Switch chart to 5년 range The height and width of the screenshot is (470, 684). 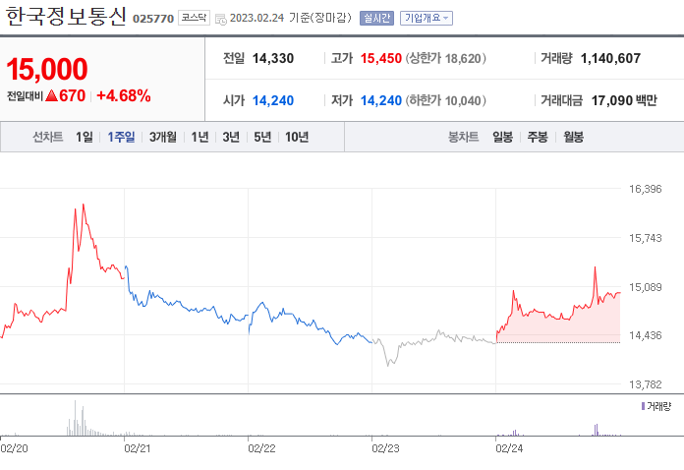click(262, 137)
